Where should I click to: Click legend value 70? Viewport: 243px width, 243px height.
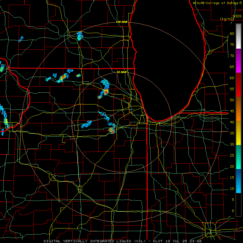[x=232, y=56]
